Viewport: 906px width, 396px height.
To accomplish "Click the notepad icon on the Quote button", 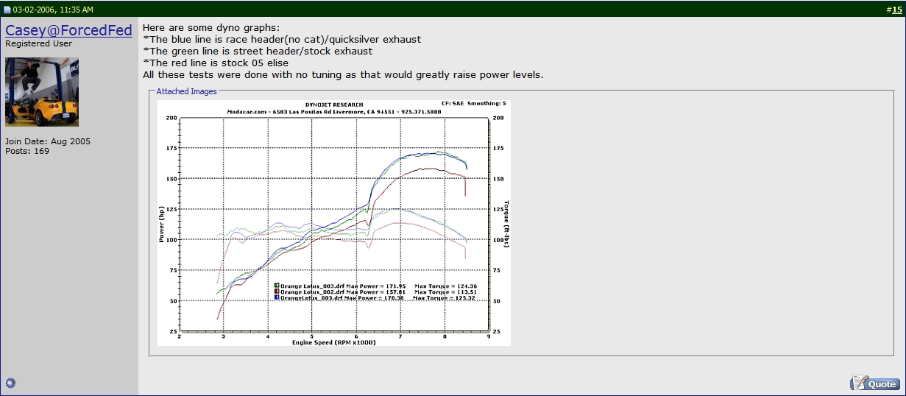I will pos(858,383).
